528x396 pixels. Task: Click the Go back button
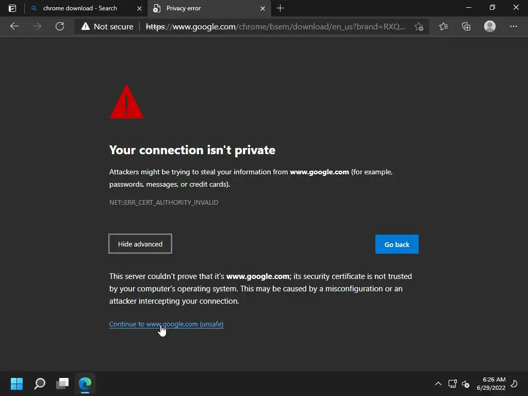pos(397,244)
